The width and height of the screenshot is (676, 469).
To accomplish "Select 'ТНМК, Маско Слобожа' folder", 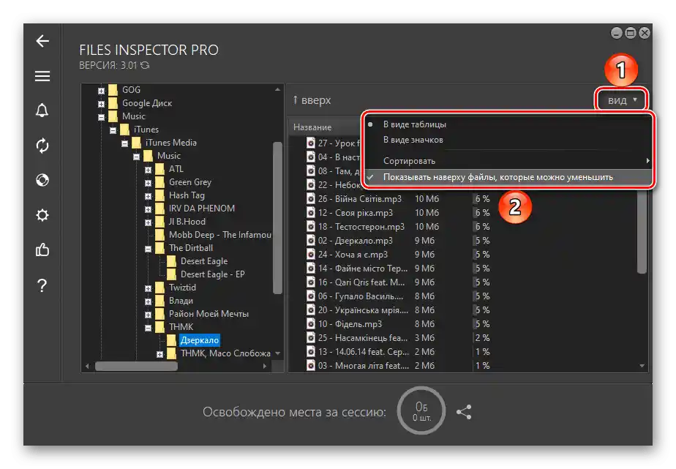I will tap(225, 353).
